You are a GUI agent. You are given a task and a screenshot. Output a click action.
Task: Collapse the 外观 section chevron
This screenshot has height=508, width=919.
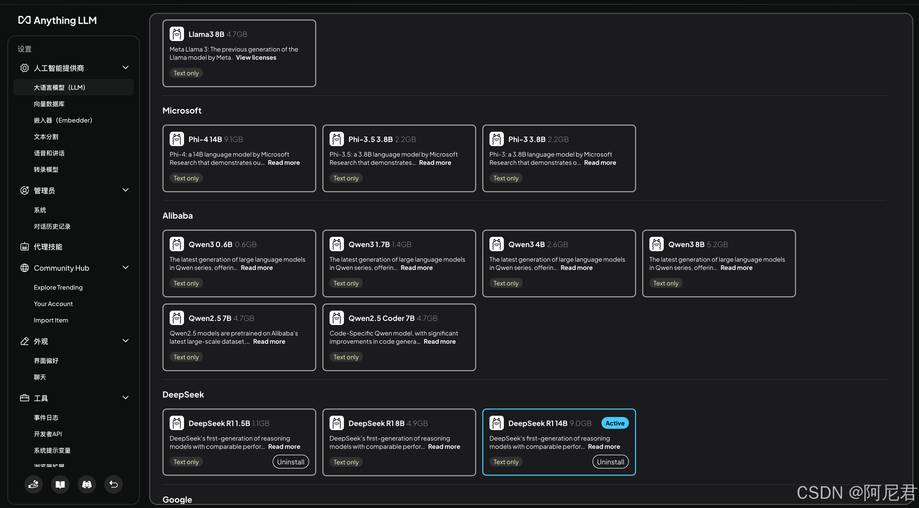coord(125,341)
